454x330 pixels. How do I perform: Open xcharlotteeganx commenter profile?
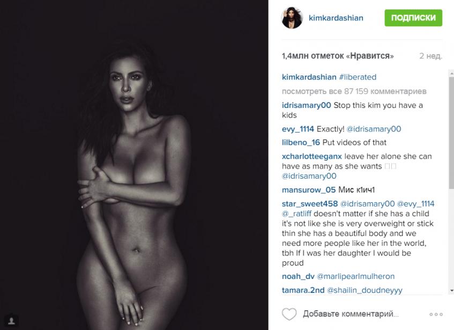coord(312,157)
